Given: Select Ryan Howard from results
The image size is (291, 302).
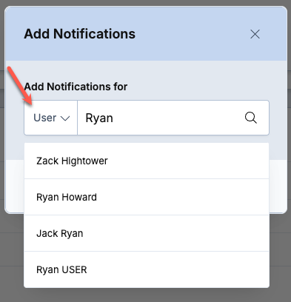Looking at the screenshot, I should coord(147,197).
